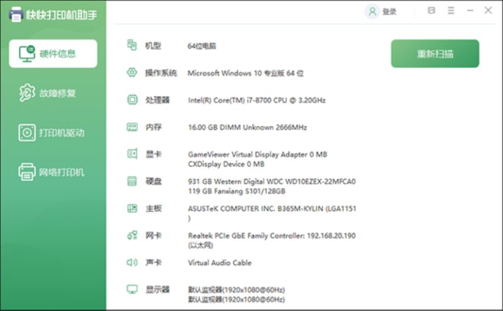Click the 机型 computer model icon
Viewport: 503px width, 311px height.
point(132,45)
